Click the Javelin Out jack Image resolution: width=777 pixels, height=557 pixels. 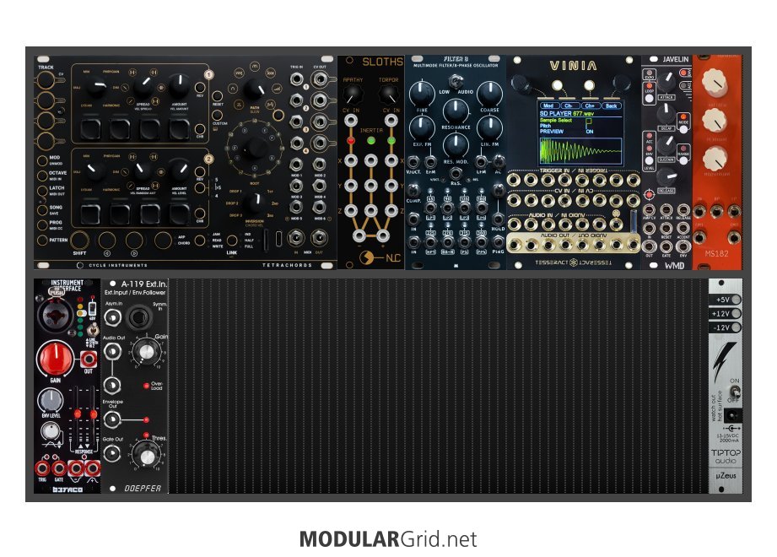[x=649, y=246]
